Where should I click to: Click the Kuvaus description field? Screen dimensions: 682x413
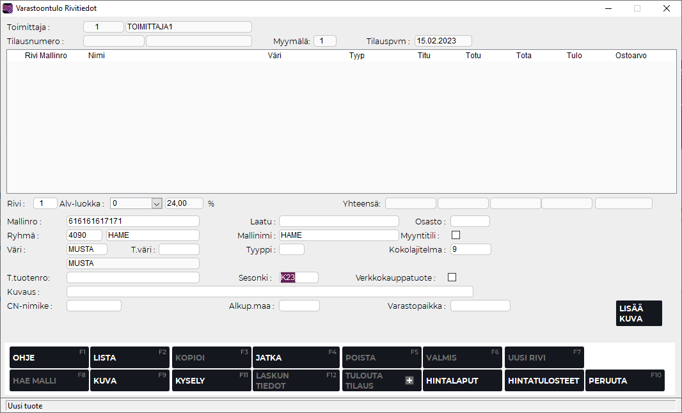coord(269,292)
